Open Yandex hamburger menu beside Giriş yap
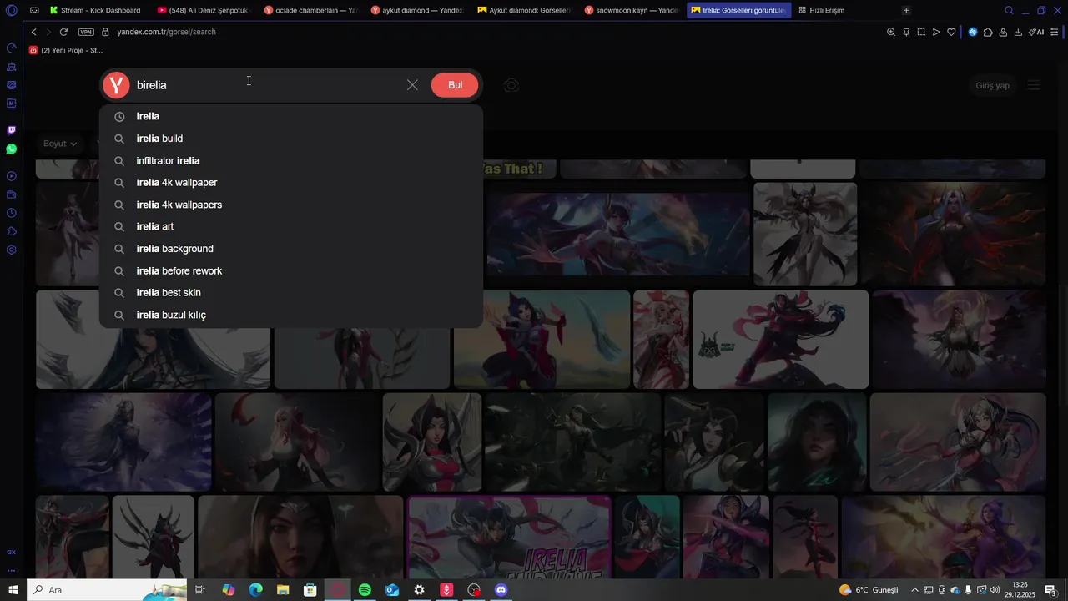Image resolution: width=1068 pixels, height=601 pixels. (x=1034, y=85)
